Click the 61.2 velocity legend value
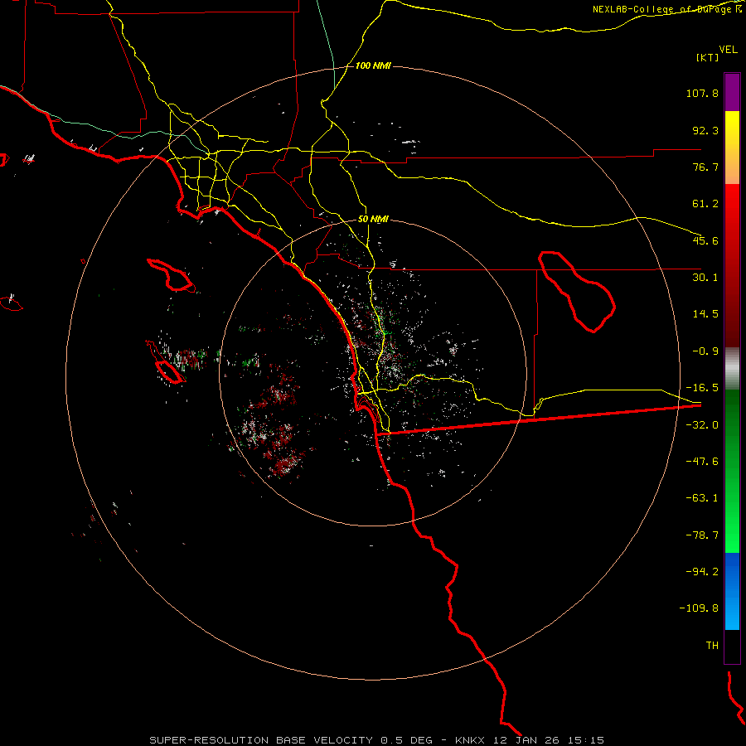 coord(705,204)
